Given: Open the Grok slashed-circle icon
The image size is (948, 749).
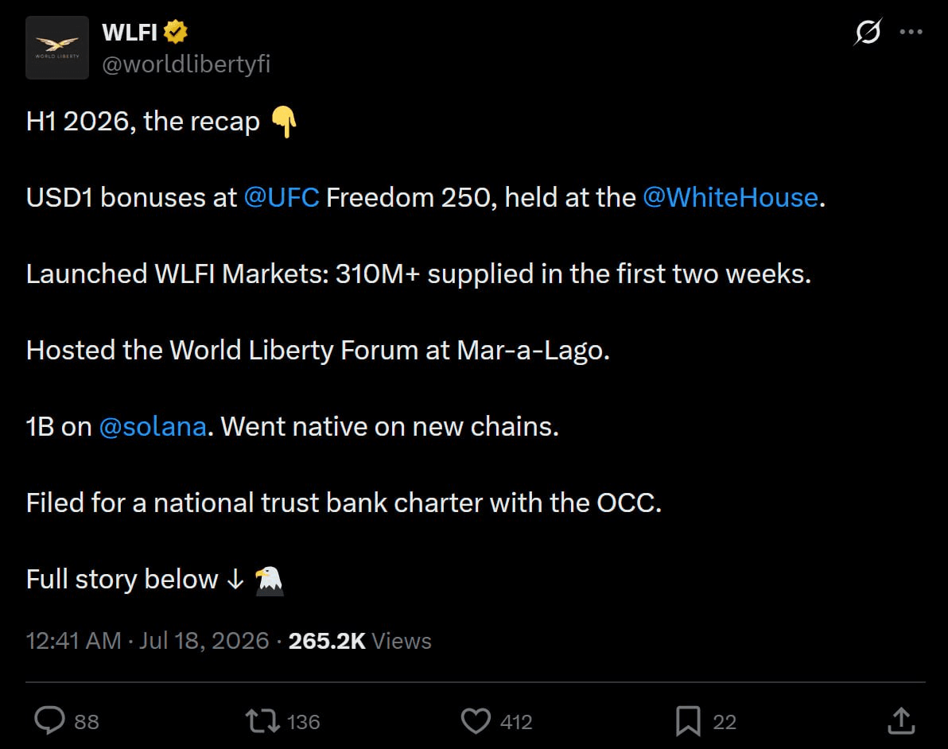Looking at the screenshot, I should click(868, 32).
